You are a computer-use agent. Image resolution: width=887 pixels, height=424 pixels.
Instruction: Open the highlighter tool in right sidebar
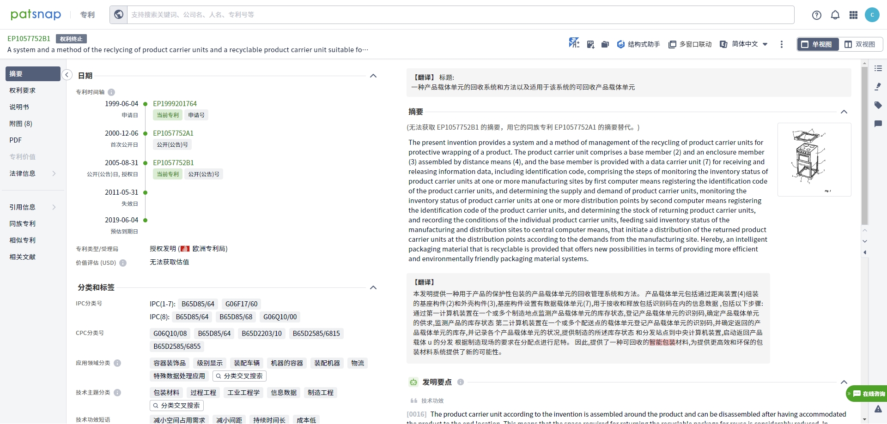tap(878, 87)
